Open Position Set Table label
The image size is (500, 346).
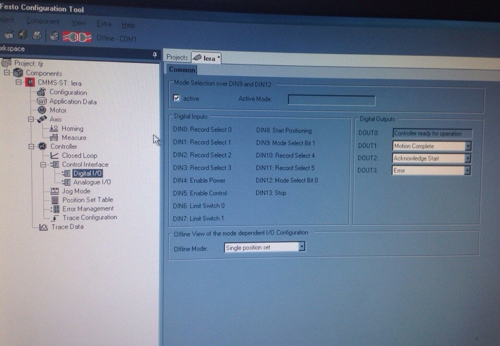point(87,200)
